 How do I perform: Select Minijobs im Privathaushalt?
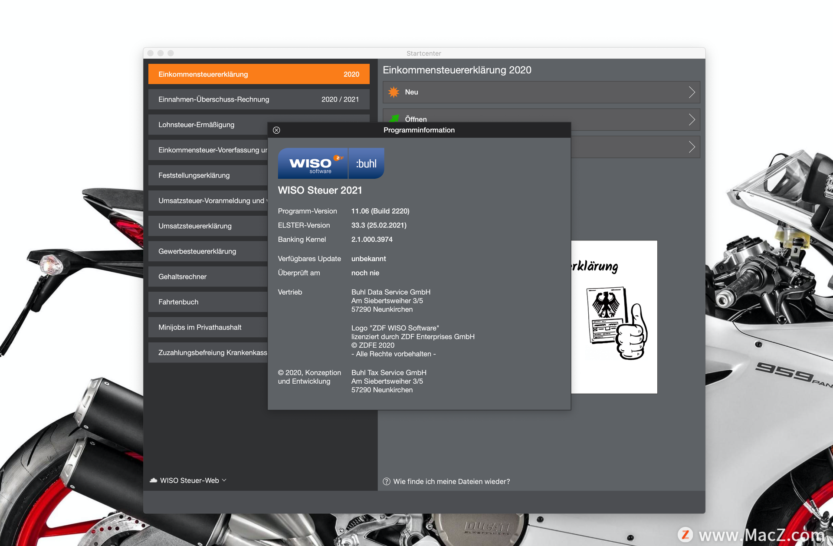(208, 327)
